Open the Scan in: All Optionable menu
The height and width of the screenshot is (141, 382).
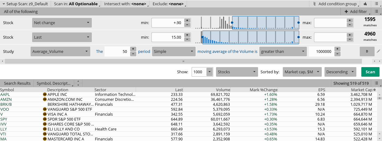pos(76,4)
